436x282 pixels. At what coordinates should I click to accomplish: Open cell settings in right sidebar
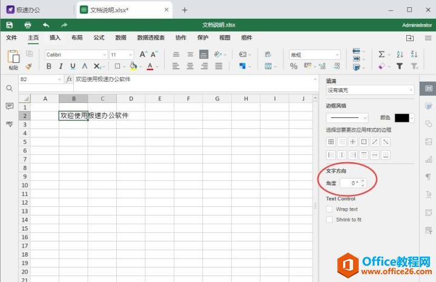[x=429, y=88]
